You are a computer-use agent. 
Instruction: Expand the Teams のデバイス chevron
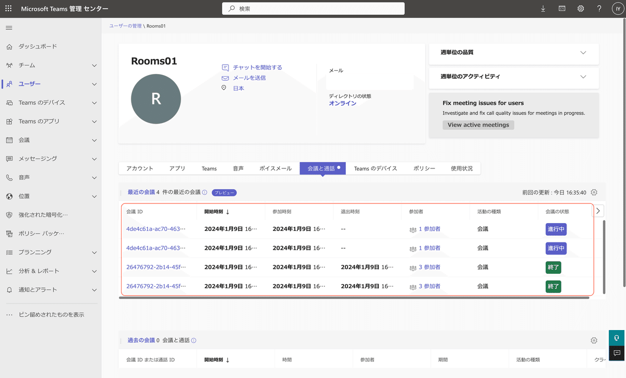94,103
